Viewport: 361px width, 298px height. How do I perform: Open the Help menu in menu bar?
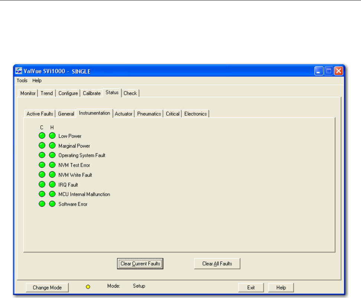pyautogui.click(x=37, y=80)
